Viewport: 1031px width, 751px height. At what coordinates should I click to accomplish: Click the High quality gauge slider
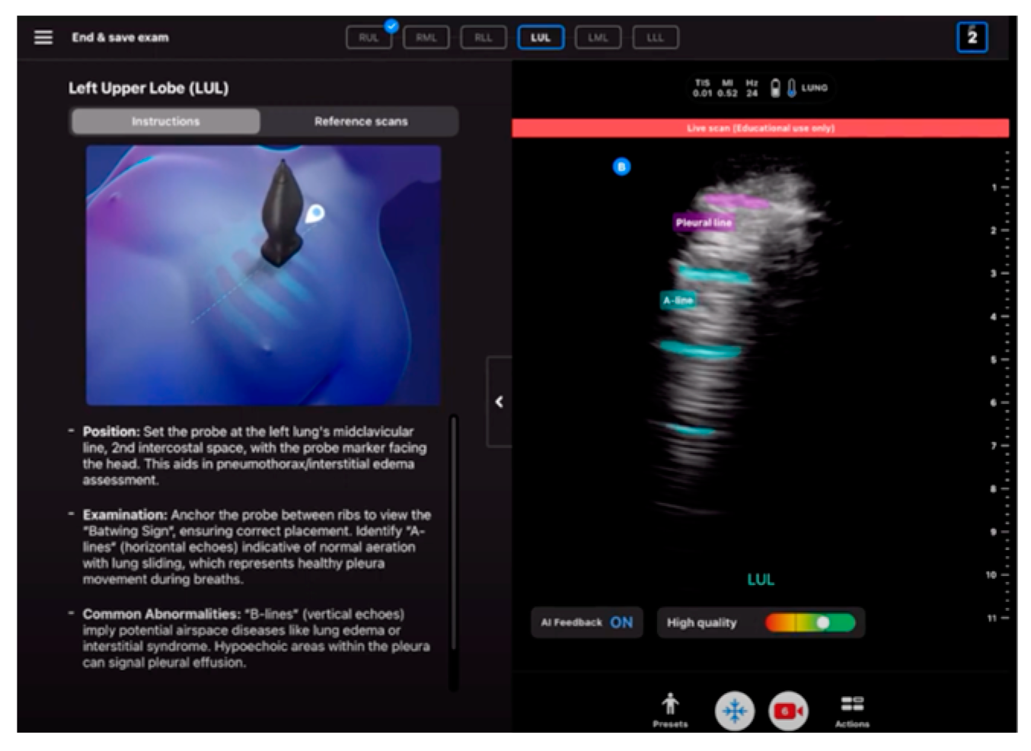click(x=810, y=623)
